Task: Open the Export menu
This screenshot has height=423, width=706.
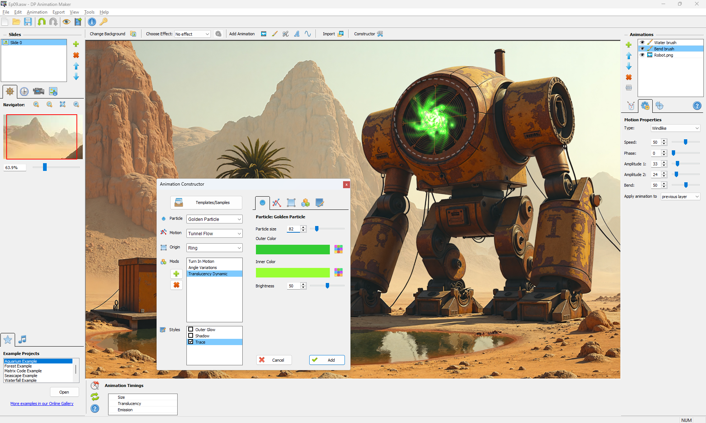Action: pos(58,12)
